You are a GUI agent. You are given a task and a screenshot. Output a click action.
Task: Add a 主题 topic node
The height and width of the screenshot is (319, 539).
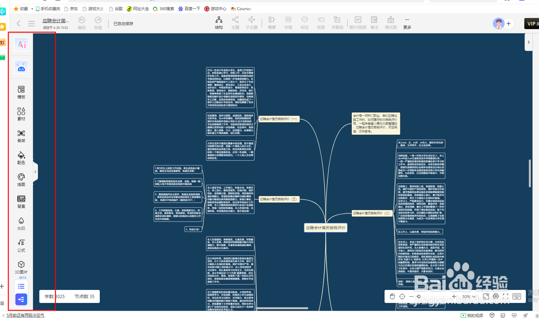[x=235, y=23]
